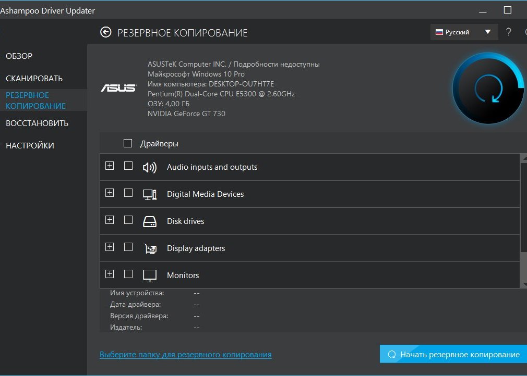Select the Audio inputs and outputs label

tap(212, 167)
